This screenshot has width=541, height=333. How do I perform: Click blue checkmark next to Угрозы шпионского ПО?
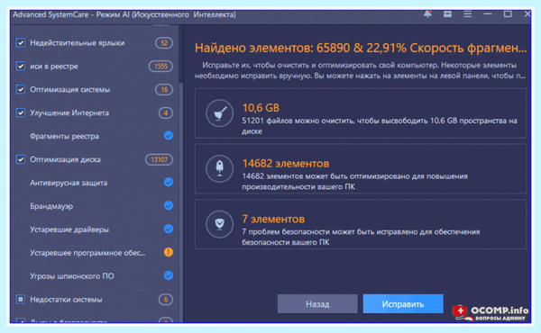169,275
